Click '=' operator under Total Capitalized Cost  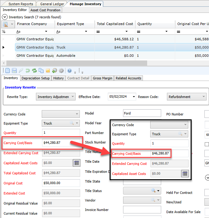click(x=98, y=32)
